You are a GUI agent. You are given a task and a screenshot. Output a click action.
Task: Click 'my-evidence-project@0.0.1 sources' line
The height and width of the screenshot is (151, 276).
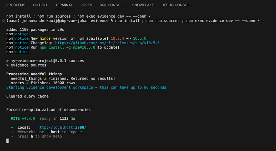click(47, 61)
